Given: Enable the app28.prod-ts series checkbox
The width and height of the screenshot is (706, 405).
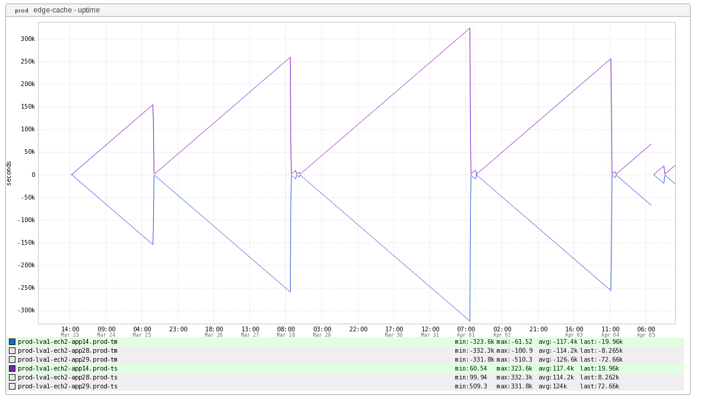Looking at the screenshot, I should [x=12, y=377].
